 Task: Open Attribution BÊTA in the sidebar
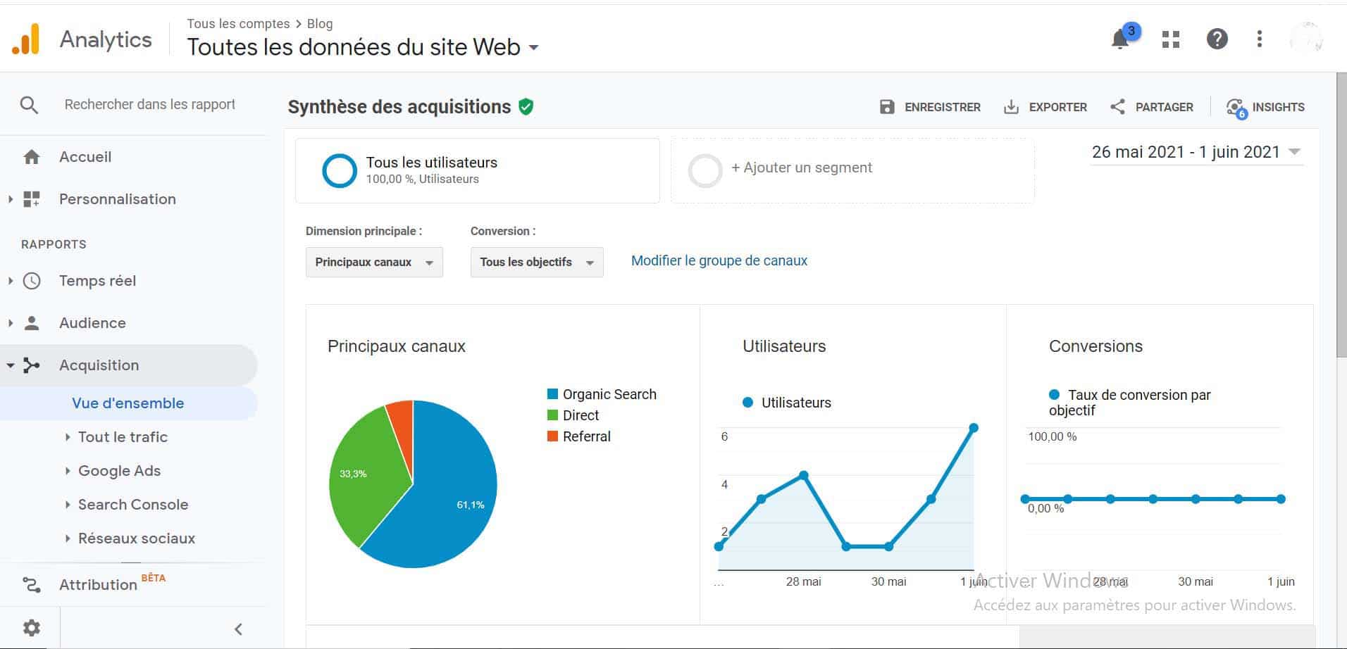113,584
